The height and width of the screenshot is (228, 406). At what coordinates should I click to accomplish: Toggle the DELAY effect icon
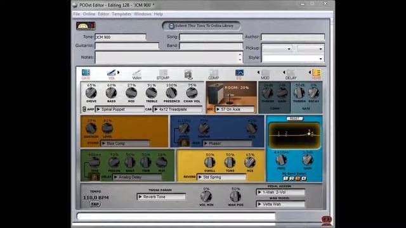[291, 73]
